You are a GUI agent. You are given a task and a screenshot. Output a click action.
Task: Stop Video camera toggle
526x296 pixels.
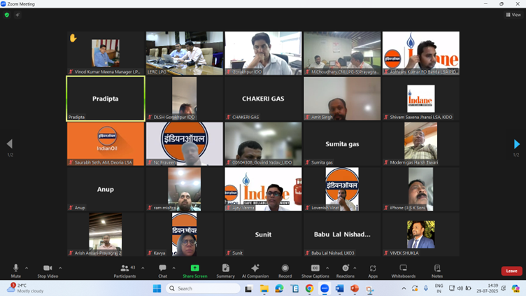48,269
